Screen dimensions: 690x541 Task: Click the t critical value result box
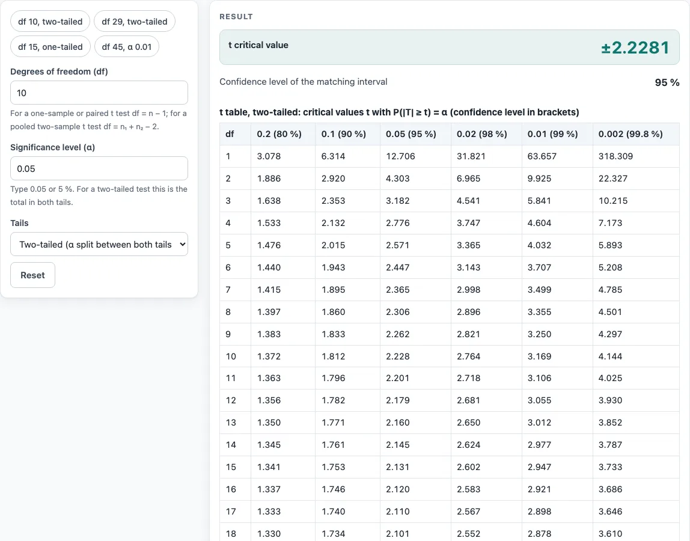coord(450,47)
